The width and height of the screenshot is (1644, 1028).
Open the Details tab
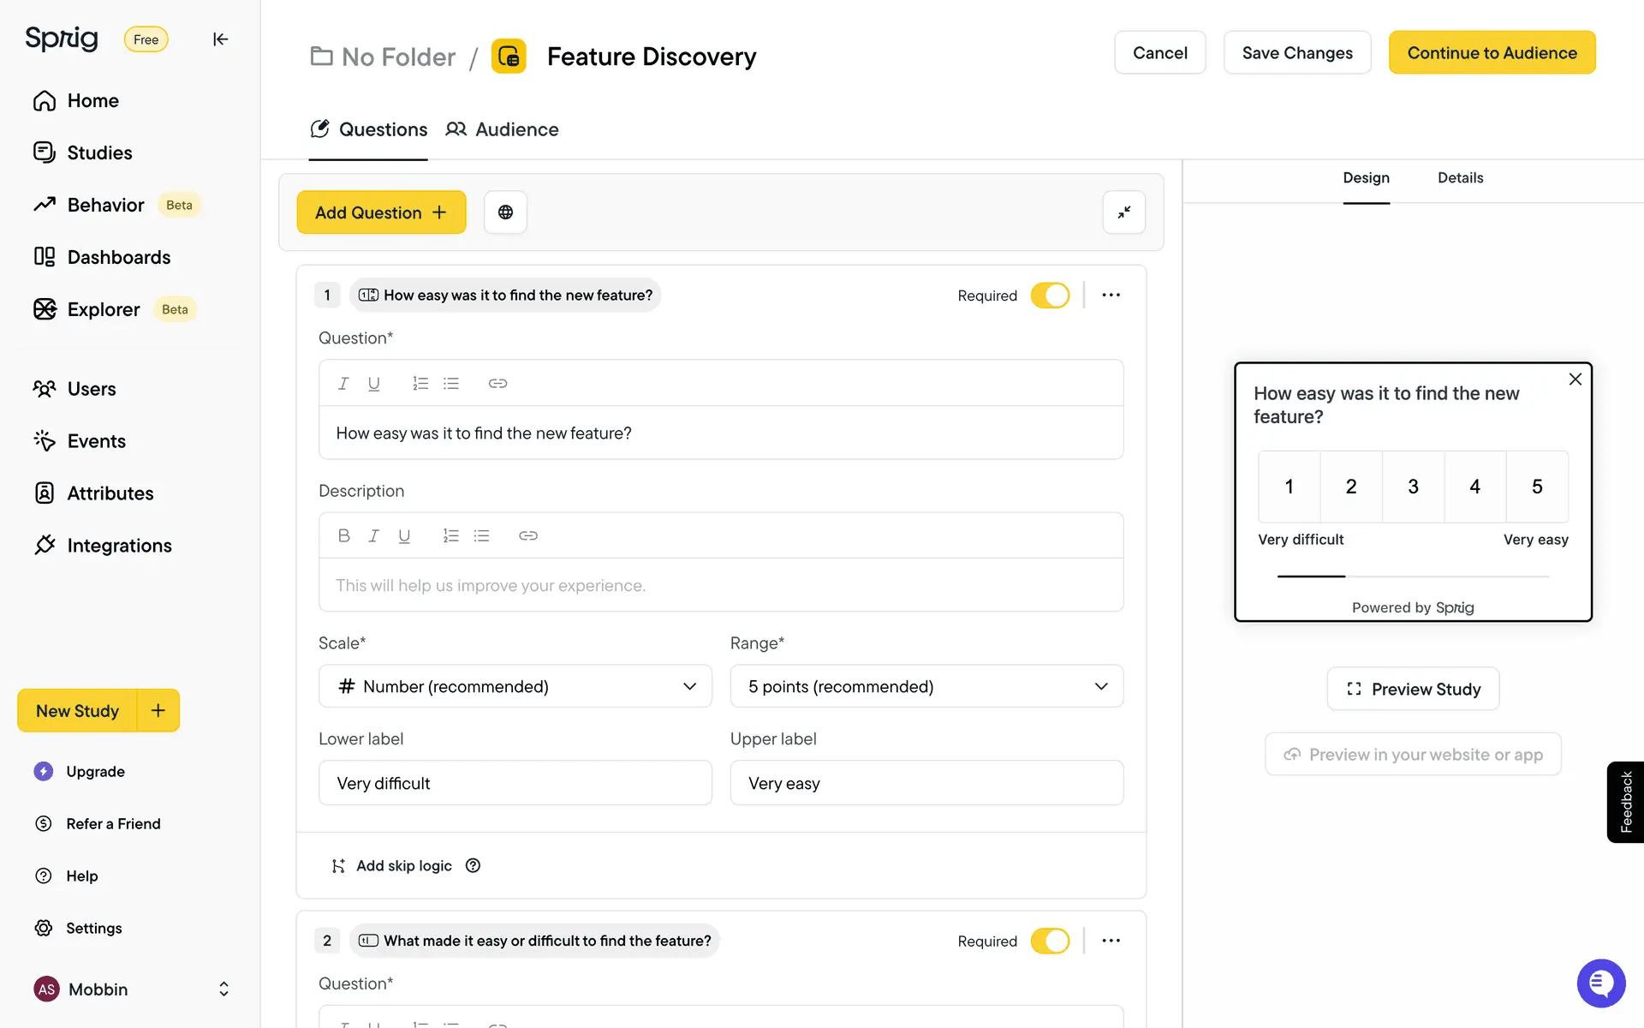point(1460,178)
